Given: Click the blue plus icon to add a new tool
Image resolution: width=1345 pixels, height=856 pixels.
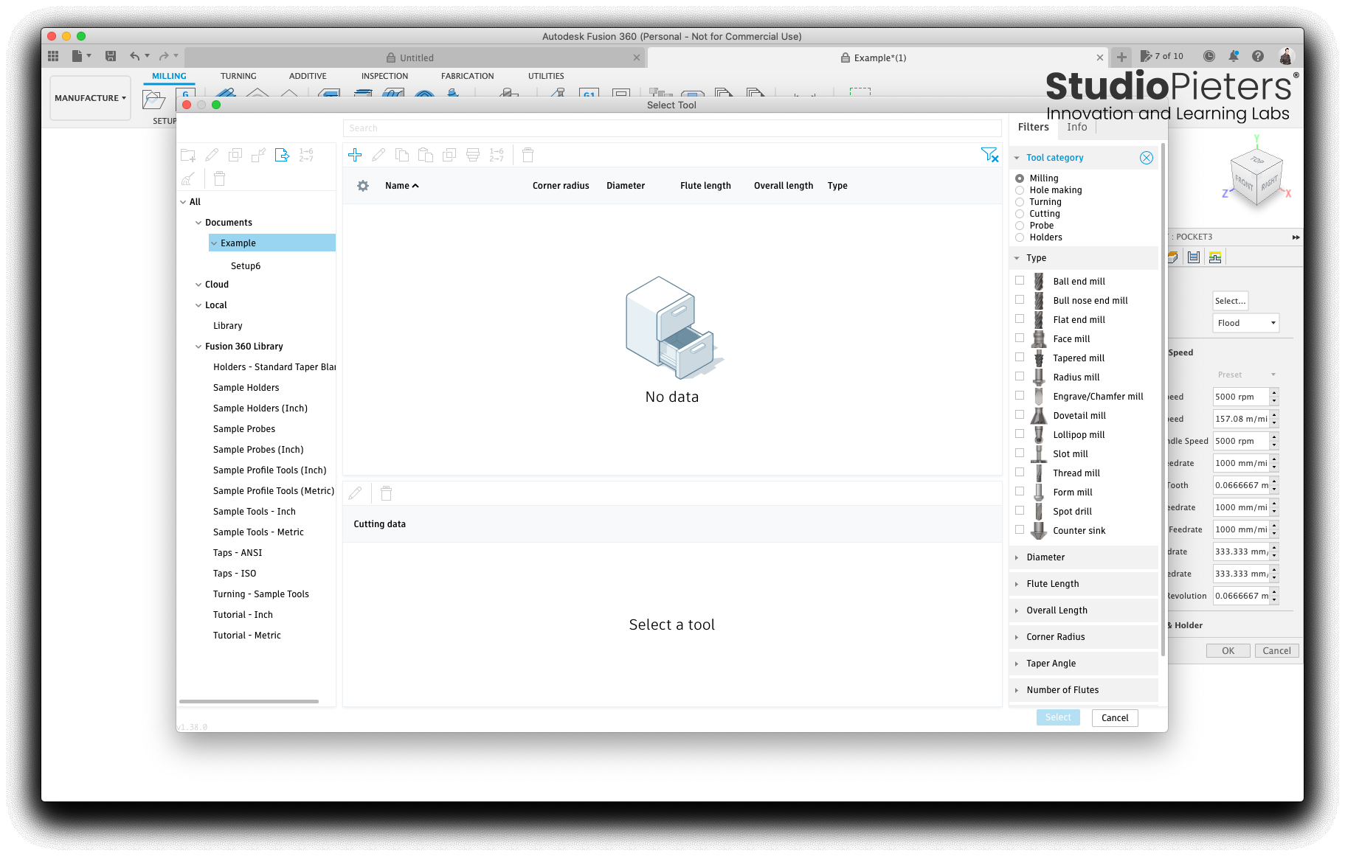Looking at the screenshot, I should point(355,155).
